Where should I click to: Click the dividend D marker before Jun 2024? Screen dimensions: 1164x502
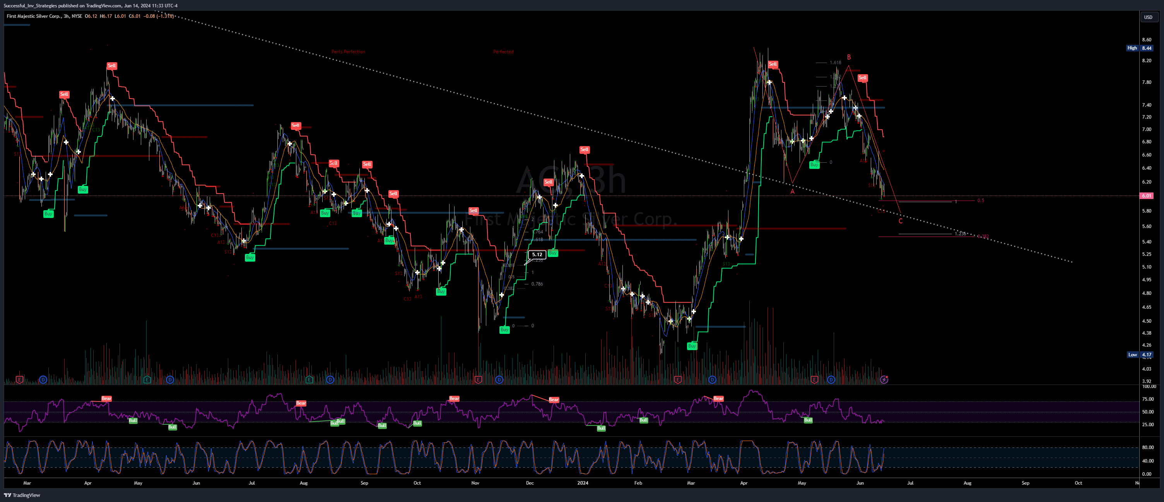coord(831,379)
